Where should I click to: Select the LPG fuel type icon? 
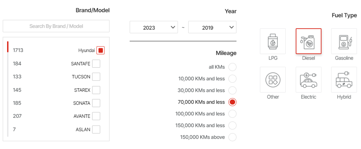coord(273,41)
